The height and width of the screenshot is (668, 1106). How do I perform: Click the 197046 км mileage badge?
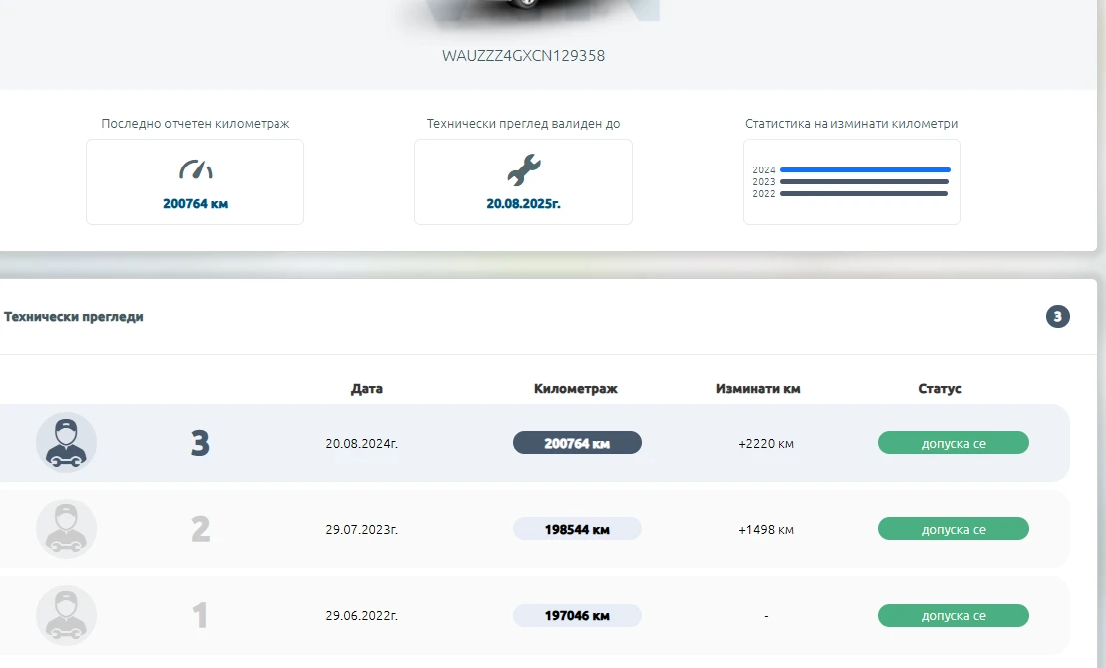click(577, 616)
